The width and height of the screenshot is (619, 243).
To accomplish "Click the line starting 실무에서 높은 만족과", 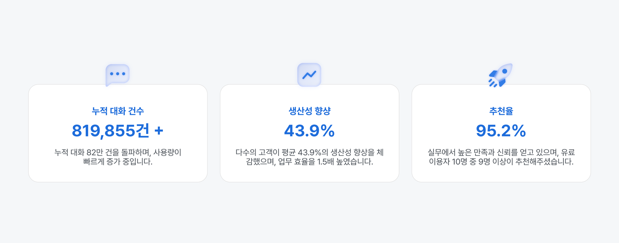I will (501, 152).
